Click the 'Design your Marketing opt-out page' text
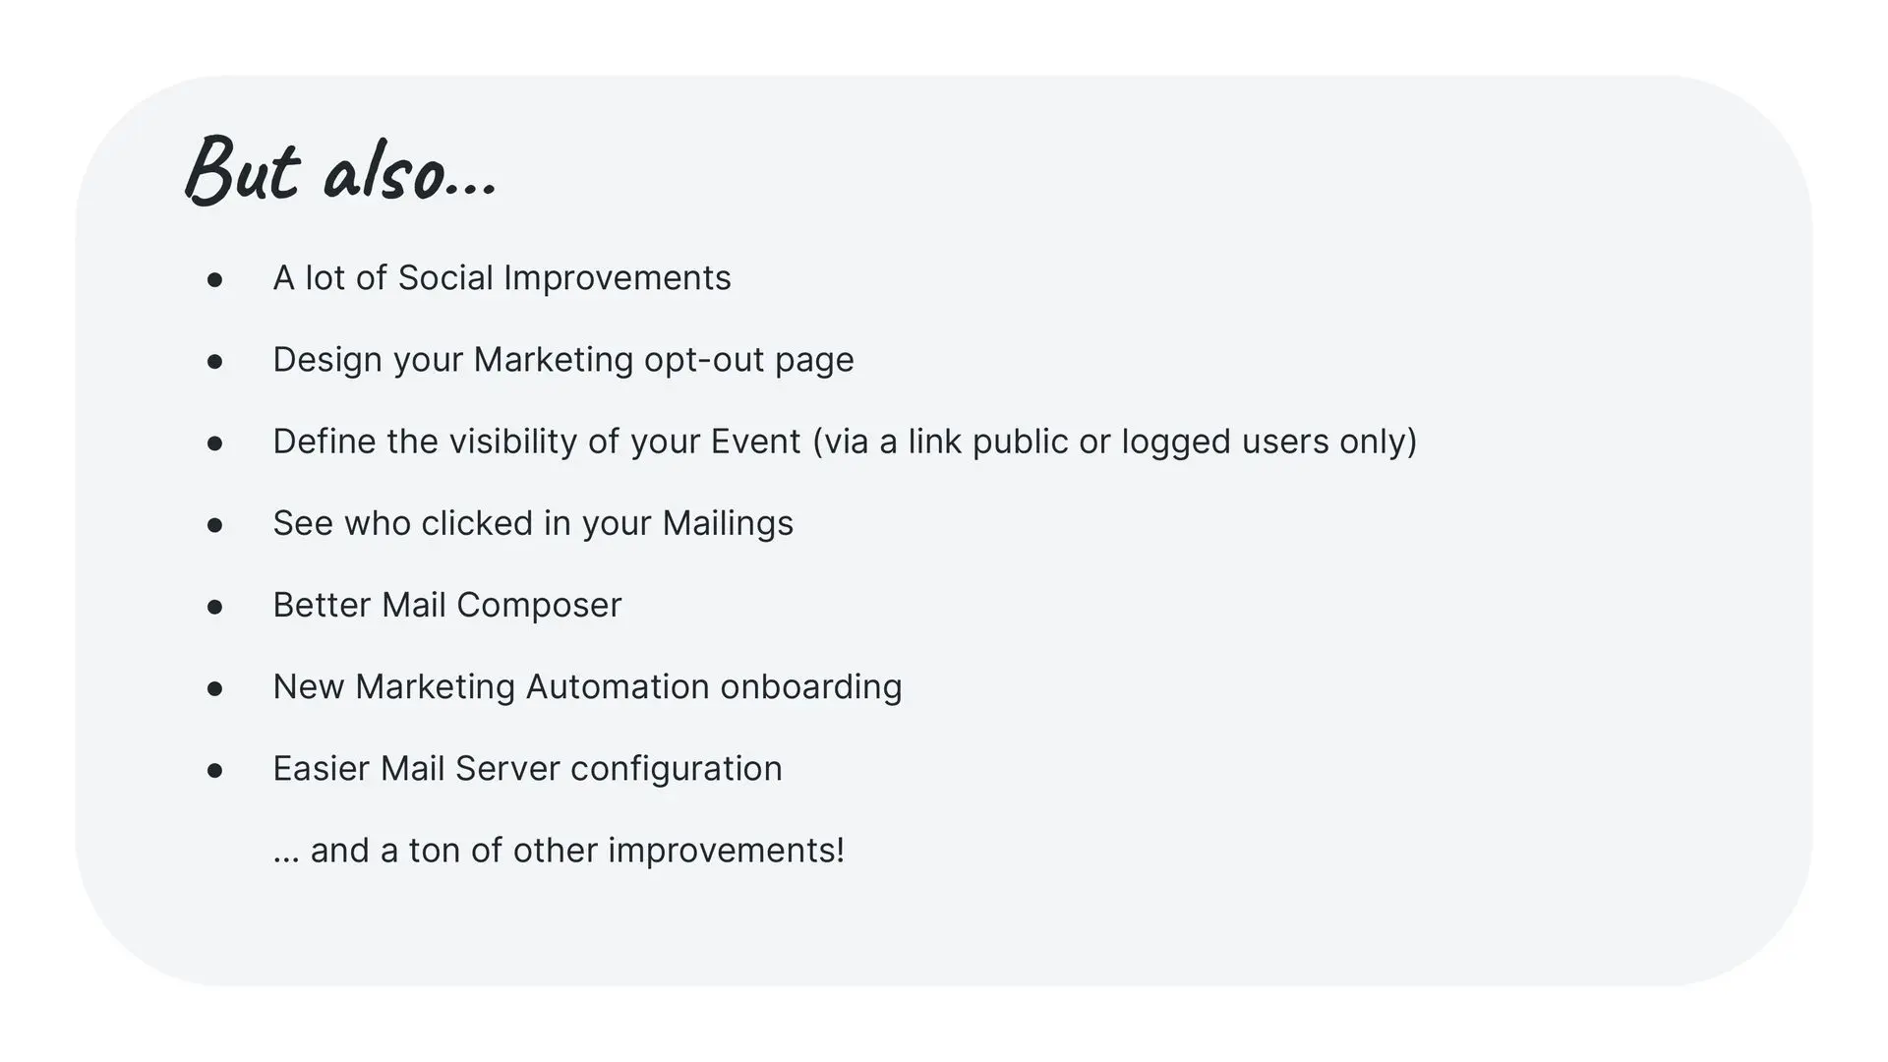1888x1062 pixels. coord(563,360)
